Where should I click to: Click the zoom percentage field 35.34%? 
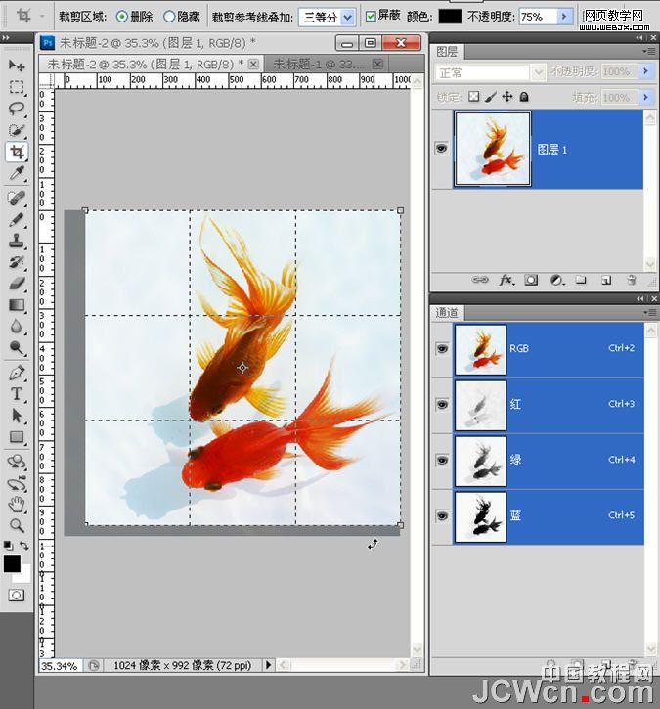coord(62,666)
